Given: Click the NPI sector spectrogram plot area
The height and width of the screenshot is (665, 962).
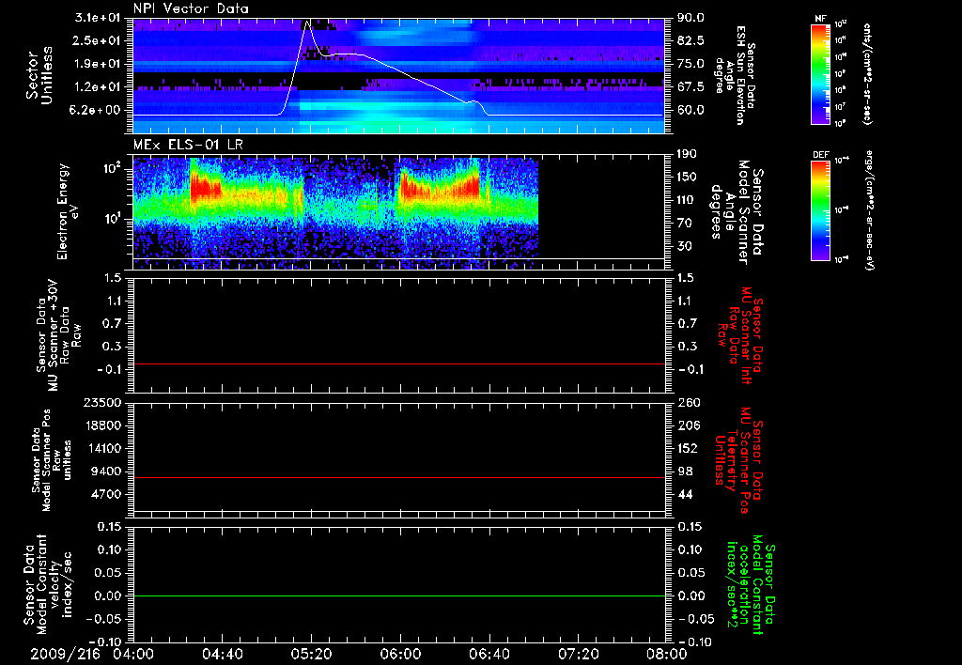Looking at the screenshot, I should (x=398, y=75).
